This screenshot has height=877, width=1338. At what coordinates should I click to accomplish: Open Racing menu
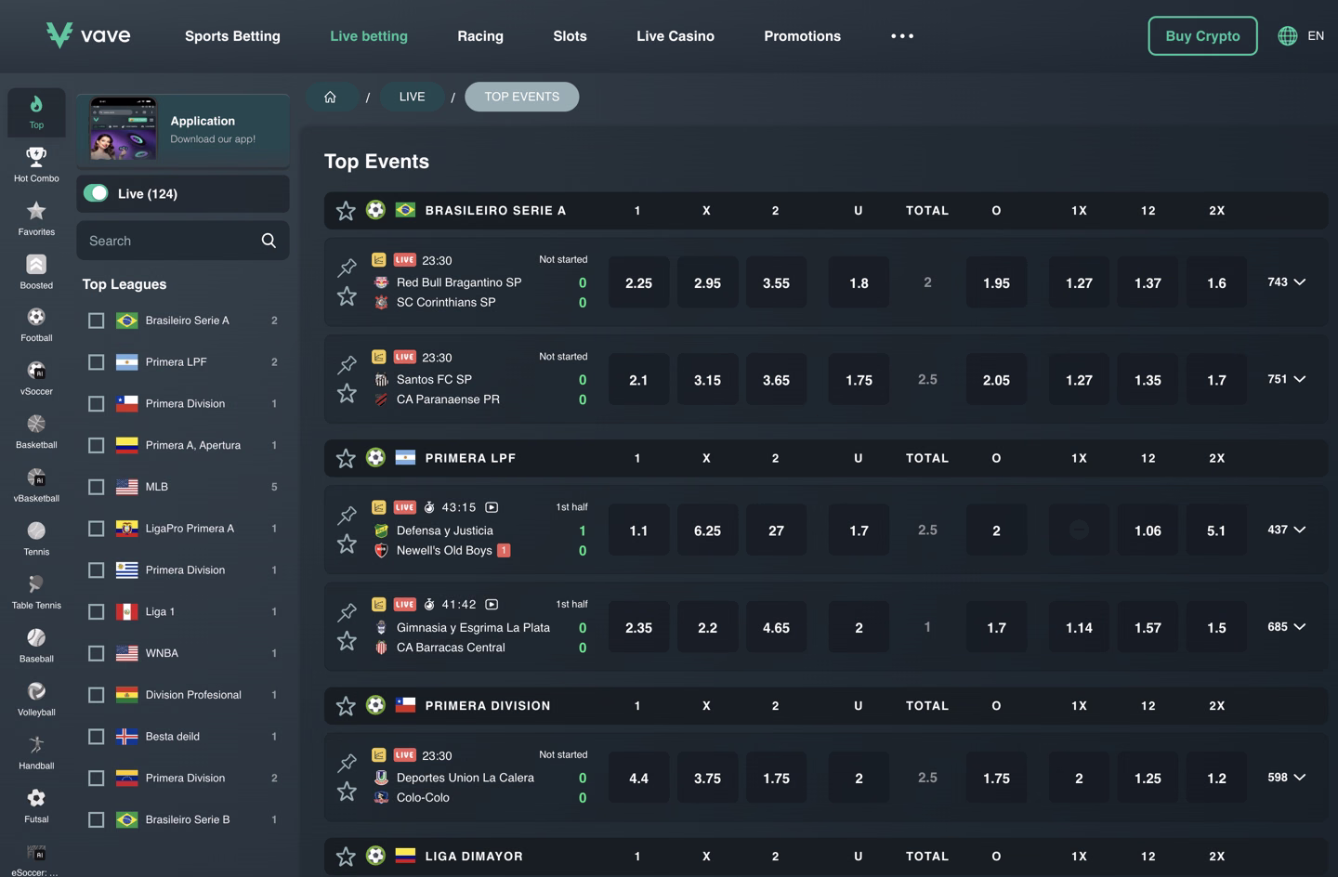(x=480, y=36)
